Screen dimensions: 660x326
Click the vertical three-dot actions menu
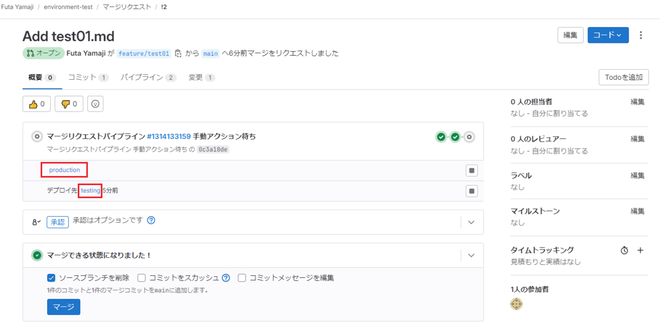pos(641,35)
